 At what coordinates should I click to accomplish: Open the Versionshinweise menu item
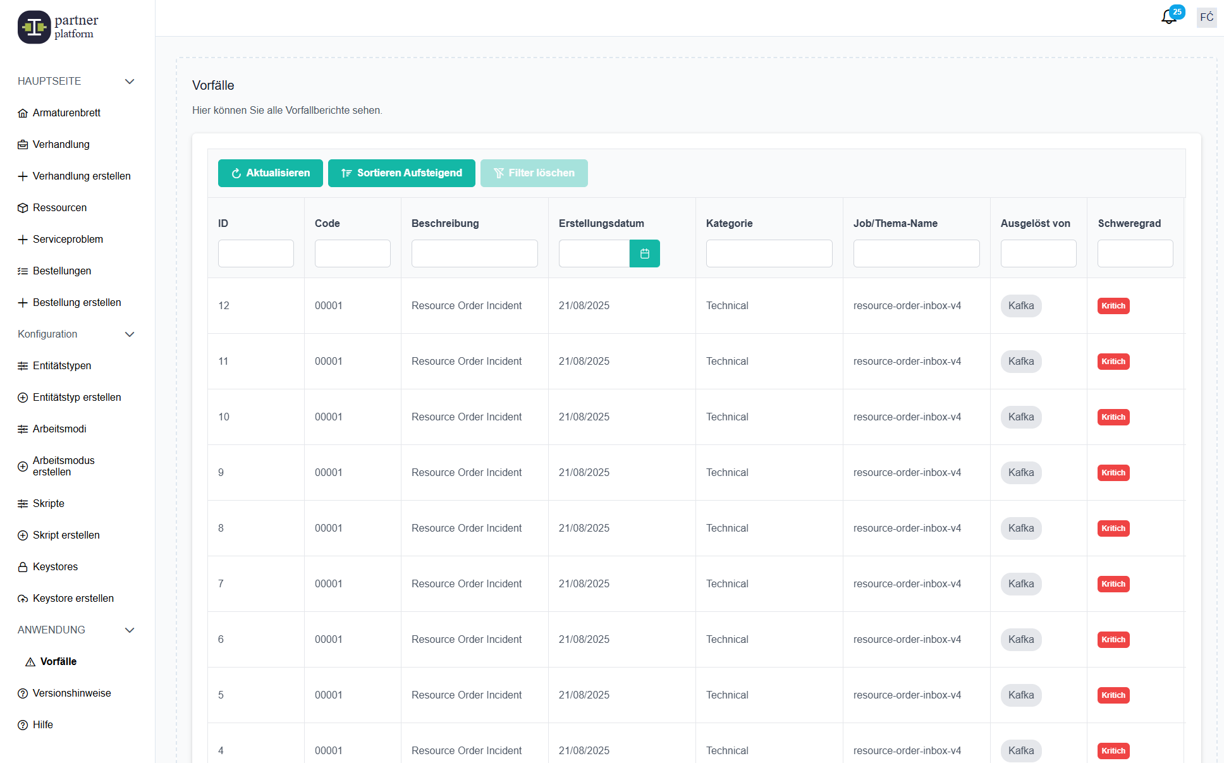[71, 693]
